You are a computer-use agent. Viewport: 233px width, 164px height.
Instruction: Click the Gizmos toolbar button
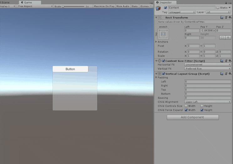[x=144, y=6]
